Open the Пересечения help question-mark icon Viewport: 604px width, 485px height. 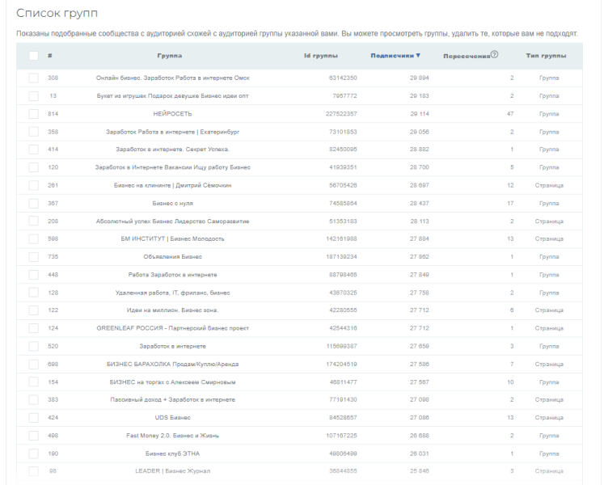pos(494,54)
